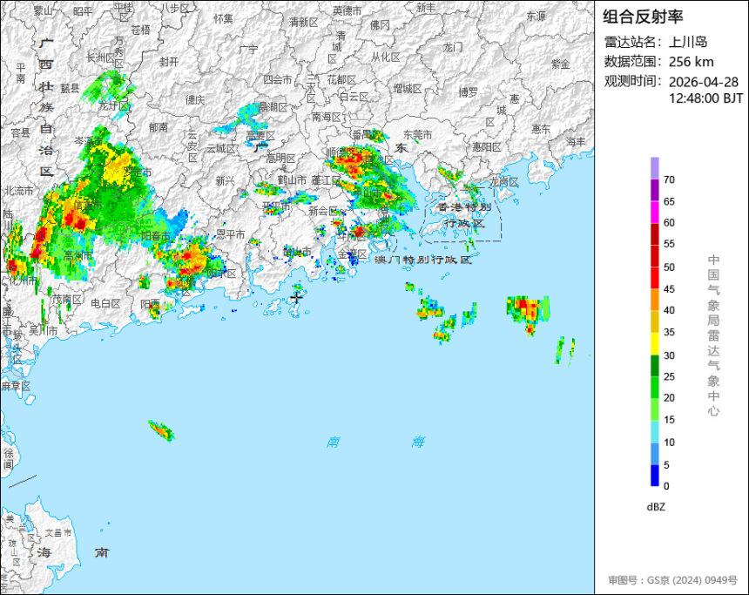Click the 惠东 label on the map
The image size is (749, 595).
coord(541,129)
